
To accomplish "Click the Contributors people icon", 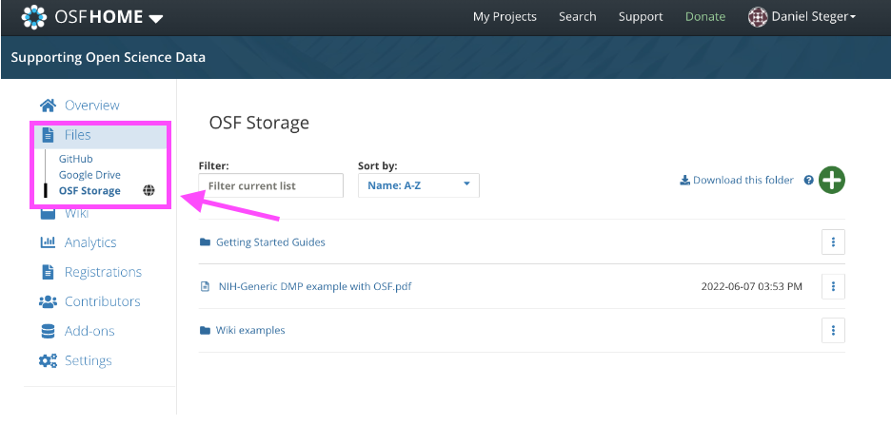I will click(48, 301).
